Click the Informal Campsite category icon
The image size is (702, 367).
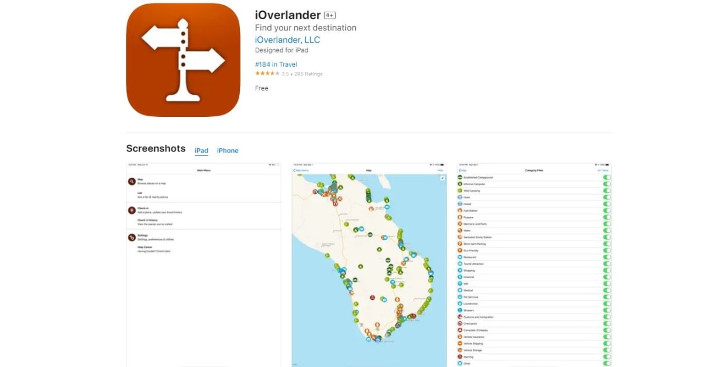pyautogui.click(x=460, y=184)
